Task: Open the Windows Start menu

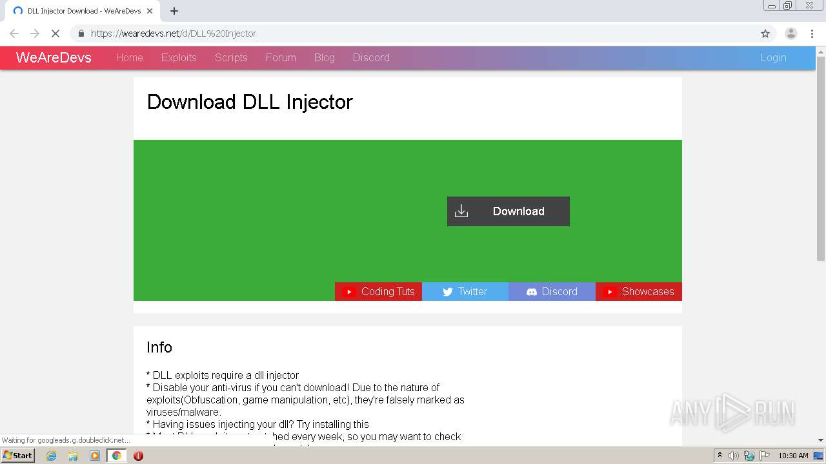Action: (x=18, y=456)
